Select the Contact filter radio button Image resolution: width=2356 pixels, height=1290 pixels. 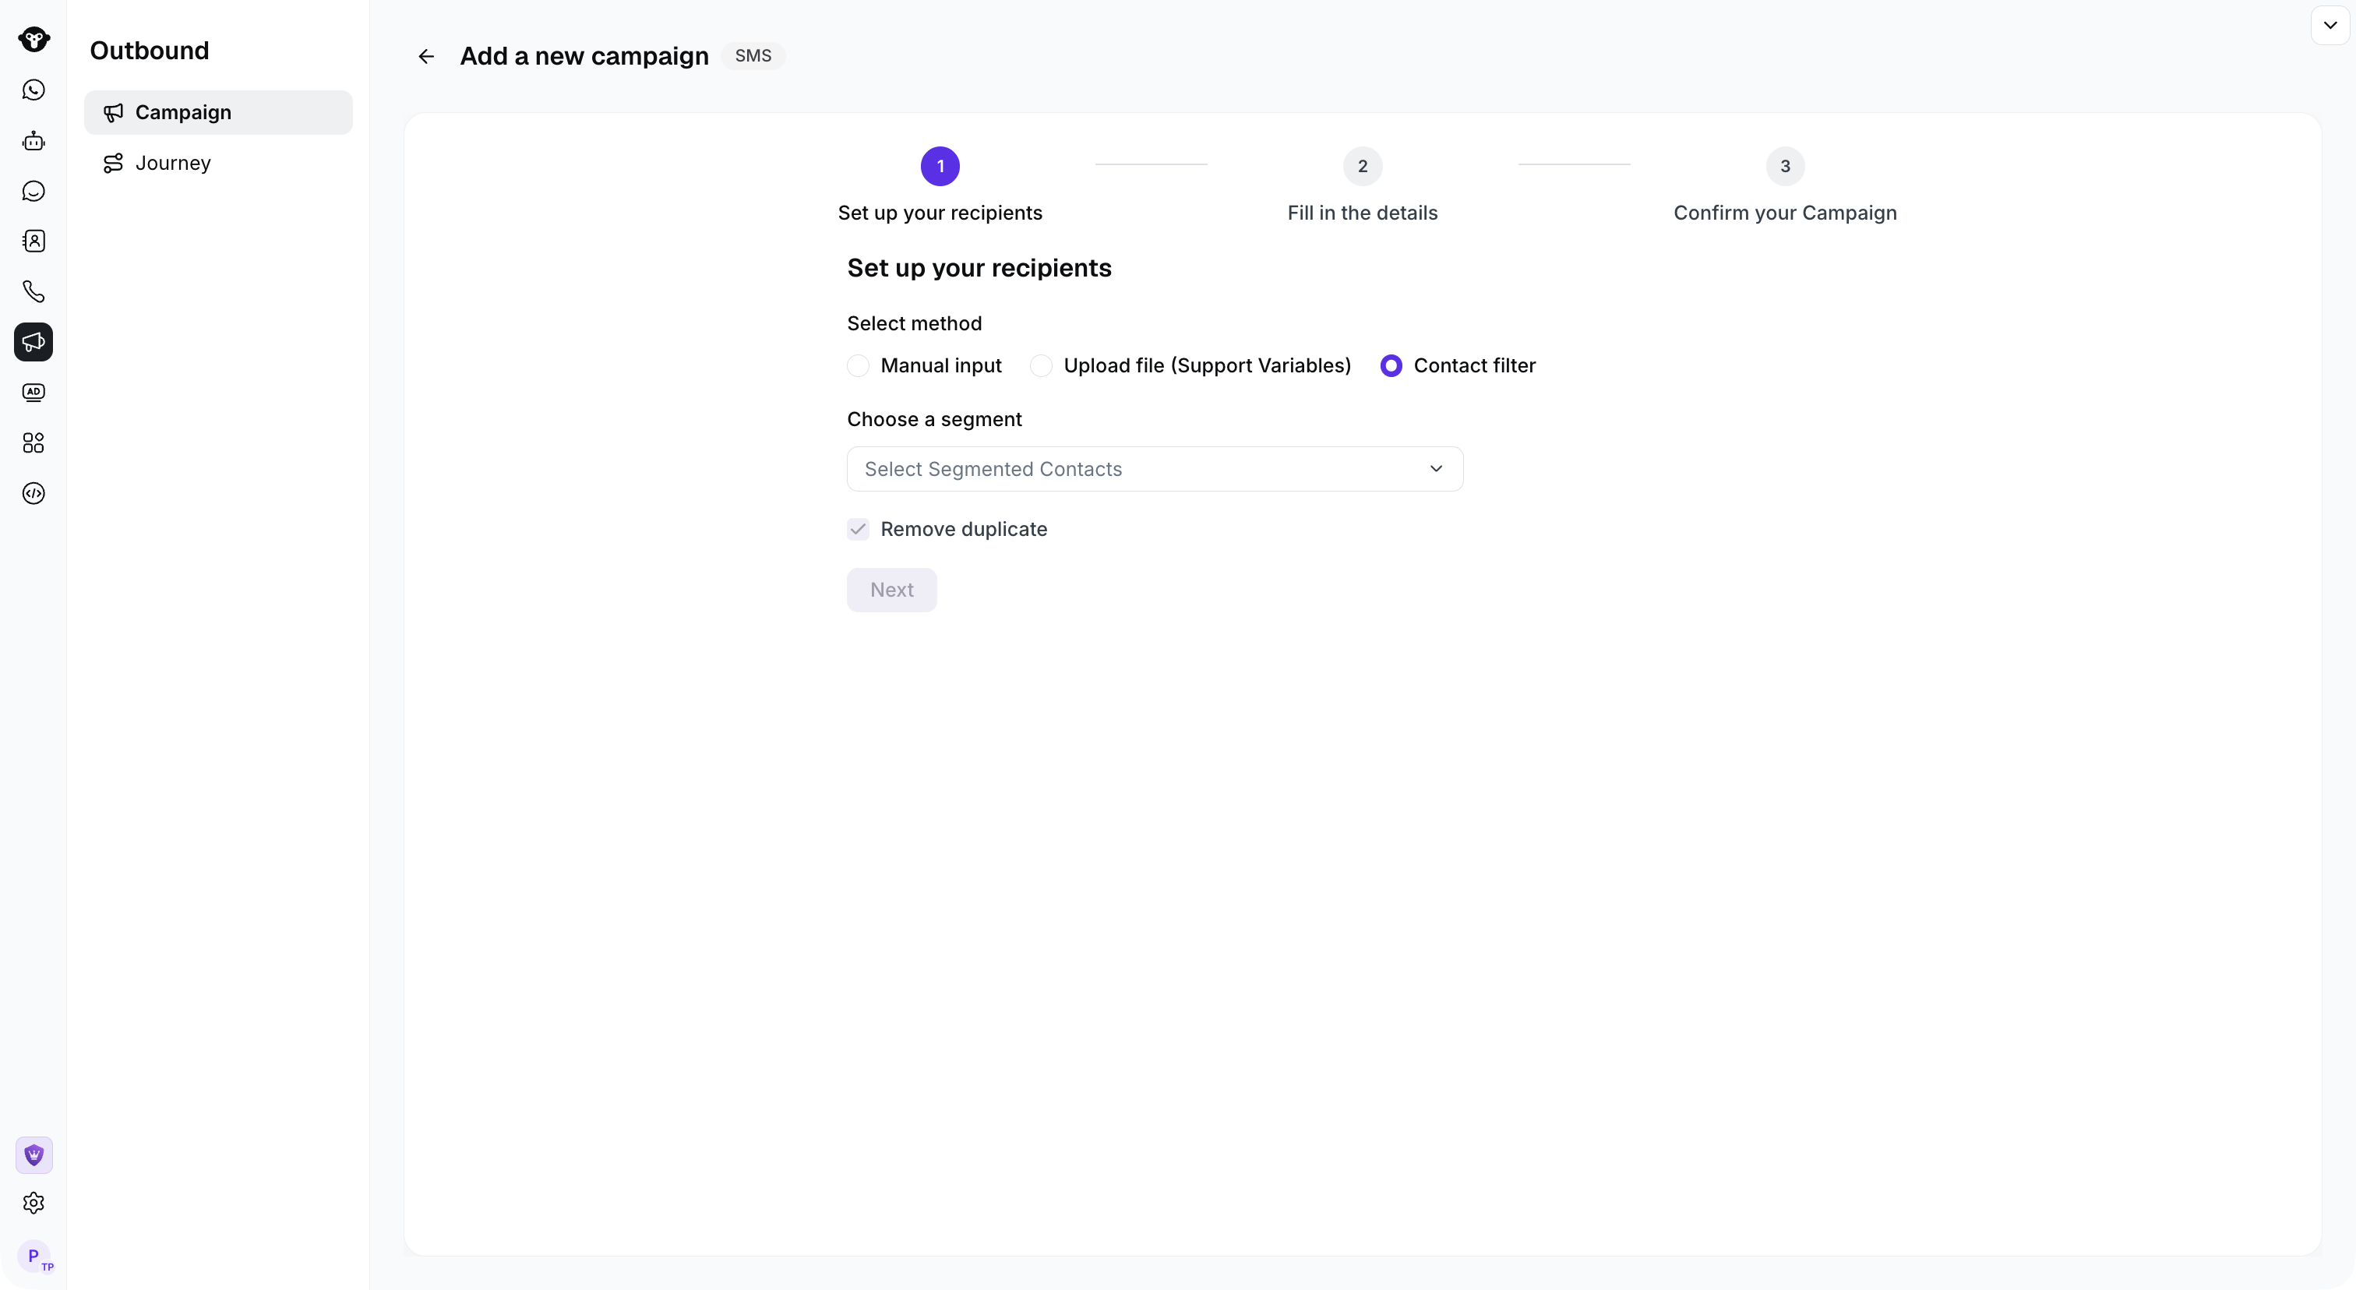(x=1391, y=365)
